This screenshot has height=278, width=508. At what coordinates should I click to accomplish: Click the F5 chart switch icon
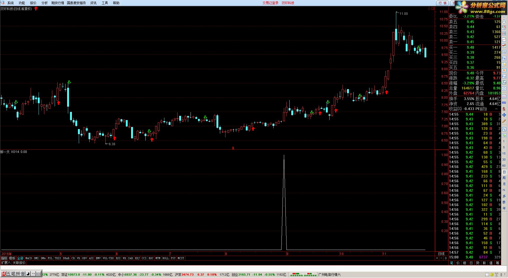tap(504, 129)
